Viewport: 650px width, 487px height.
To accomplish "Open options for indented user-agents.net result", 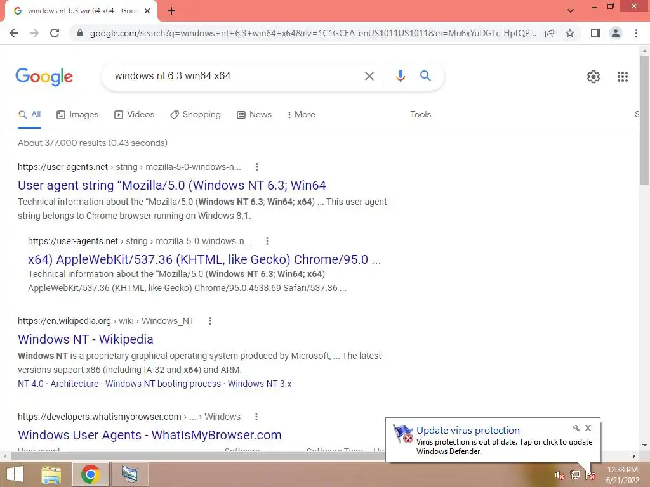I will click(267, 241).
